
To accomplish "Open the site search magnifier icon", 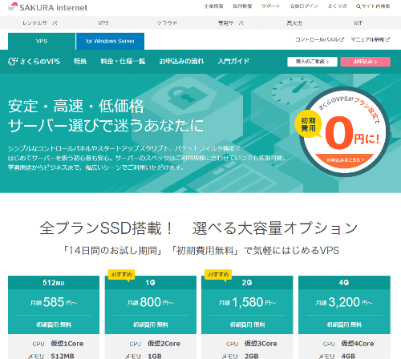I will (358, 6).
